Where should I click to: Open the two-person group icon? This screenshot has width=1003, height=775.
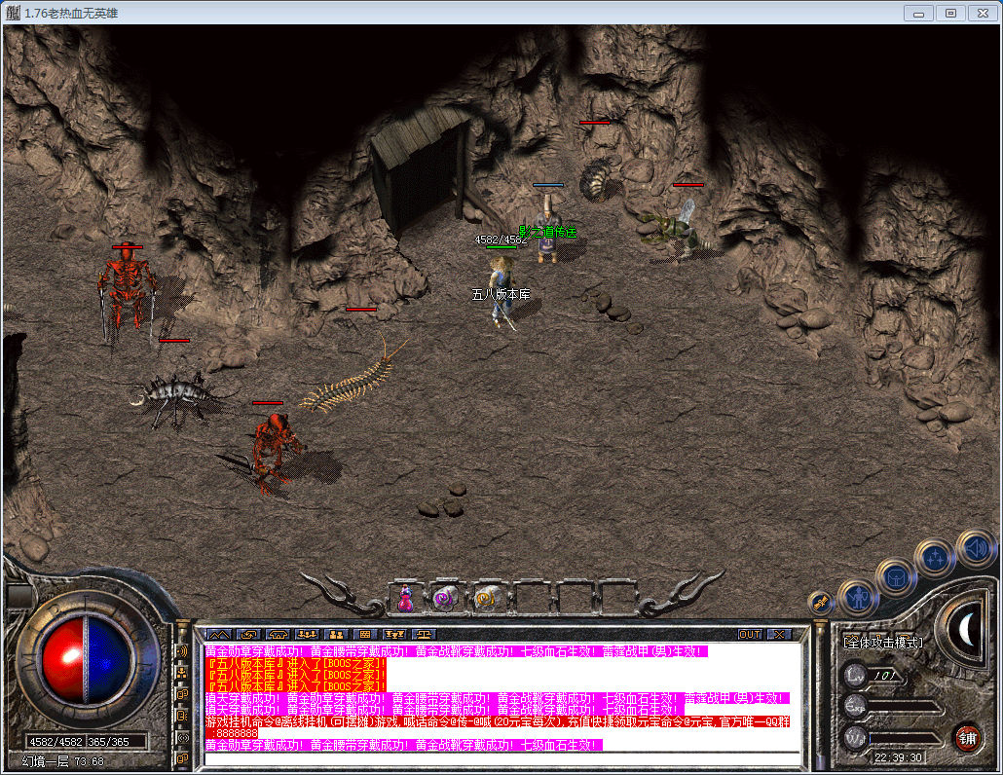point(336,635)
